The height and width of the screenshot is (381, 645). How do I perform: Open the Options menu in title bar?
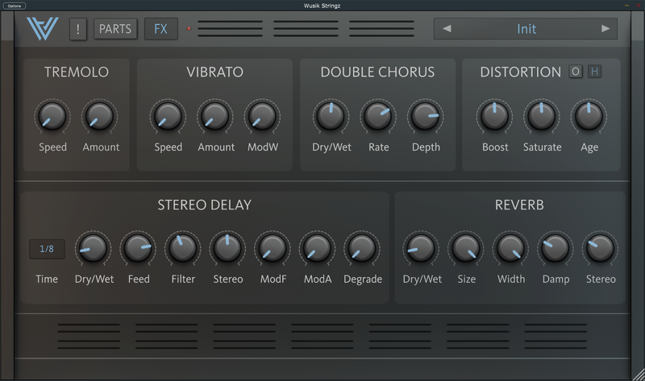coord(15,6)
